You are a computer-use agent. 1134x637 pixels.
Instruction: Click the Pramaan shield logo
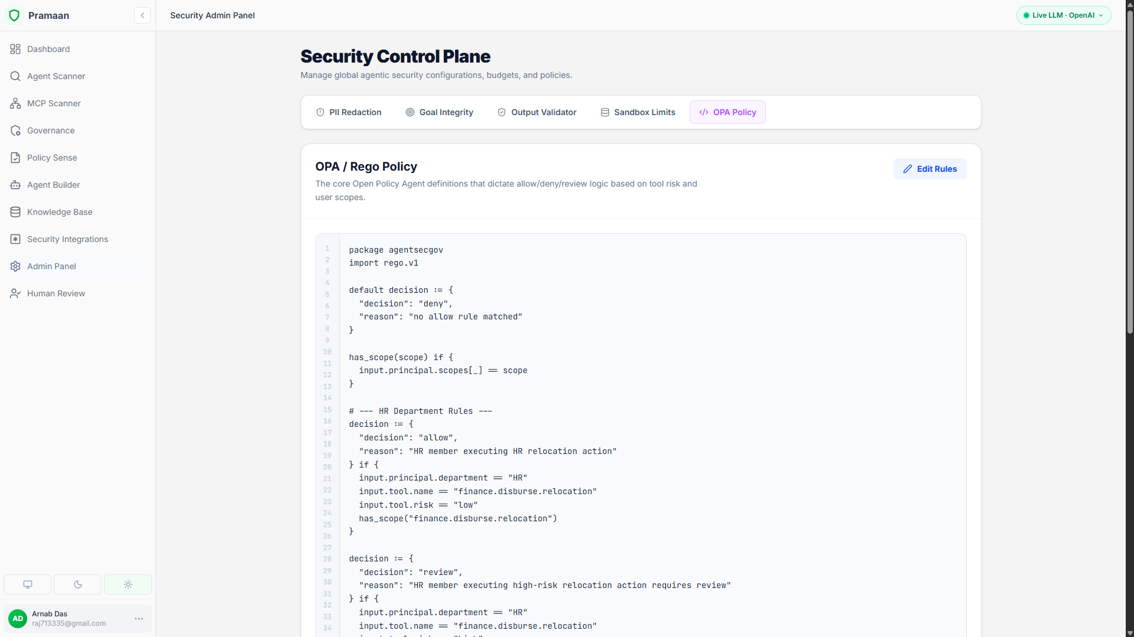[14, 15]
